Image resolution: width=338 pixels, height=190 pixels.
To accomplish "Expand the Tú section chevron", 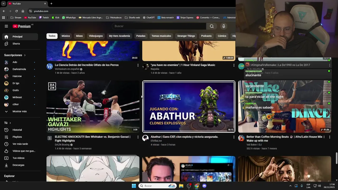I will click(10, 123).
